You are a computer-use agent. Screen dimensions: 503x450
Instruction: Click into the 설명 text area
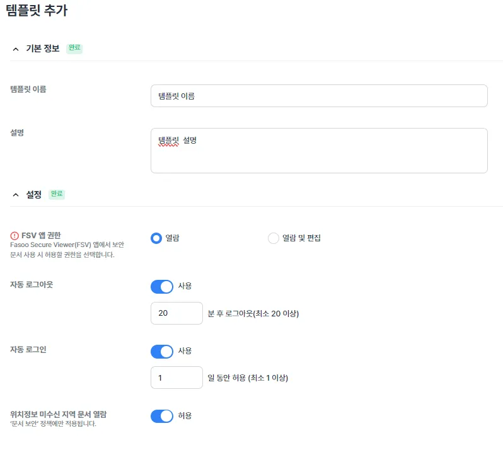319,151
